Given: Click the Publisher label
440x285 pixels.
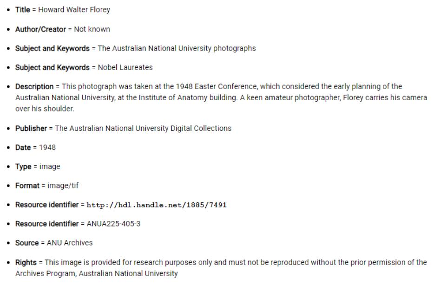Looking at the screenshot, I should (x=31, y=128).
